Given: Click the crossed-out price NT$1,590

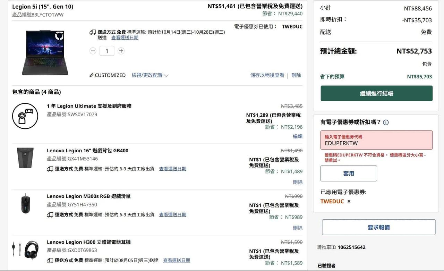Looking at the screenshot, I should 292,242.
